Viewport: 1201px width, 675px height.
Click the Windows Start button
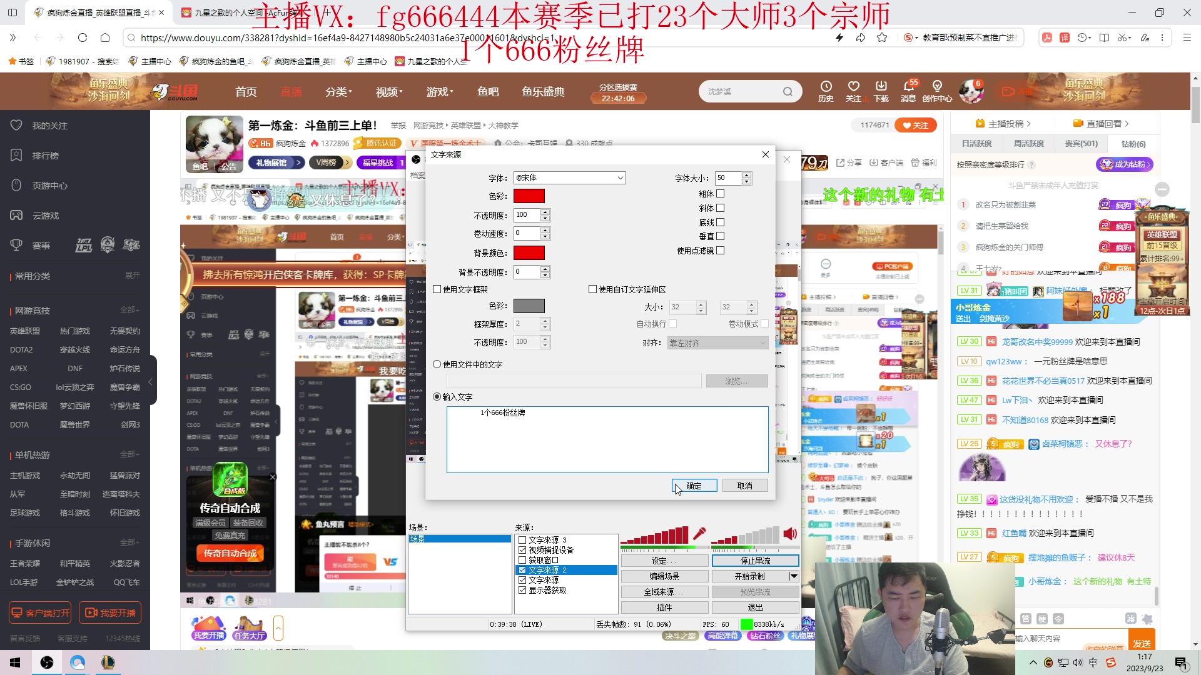click(15, 662)
